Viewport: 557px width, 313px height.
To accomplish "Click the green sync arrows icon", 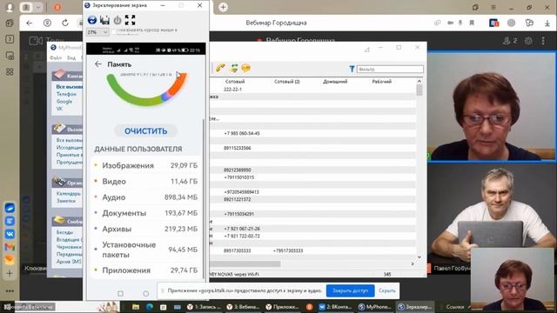I will pos(233,68).
